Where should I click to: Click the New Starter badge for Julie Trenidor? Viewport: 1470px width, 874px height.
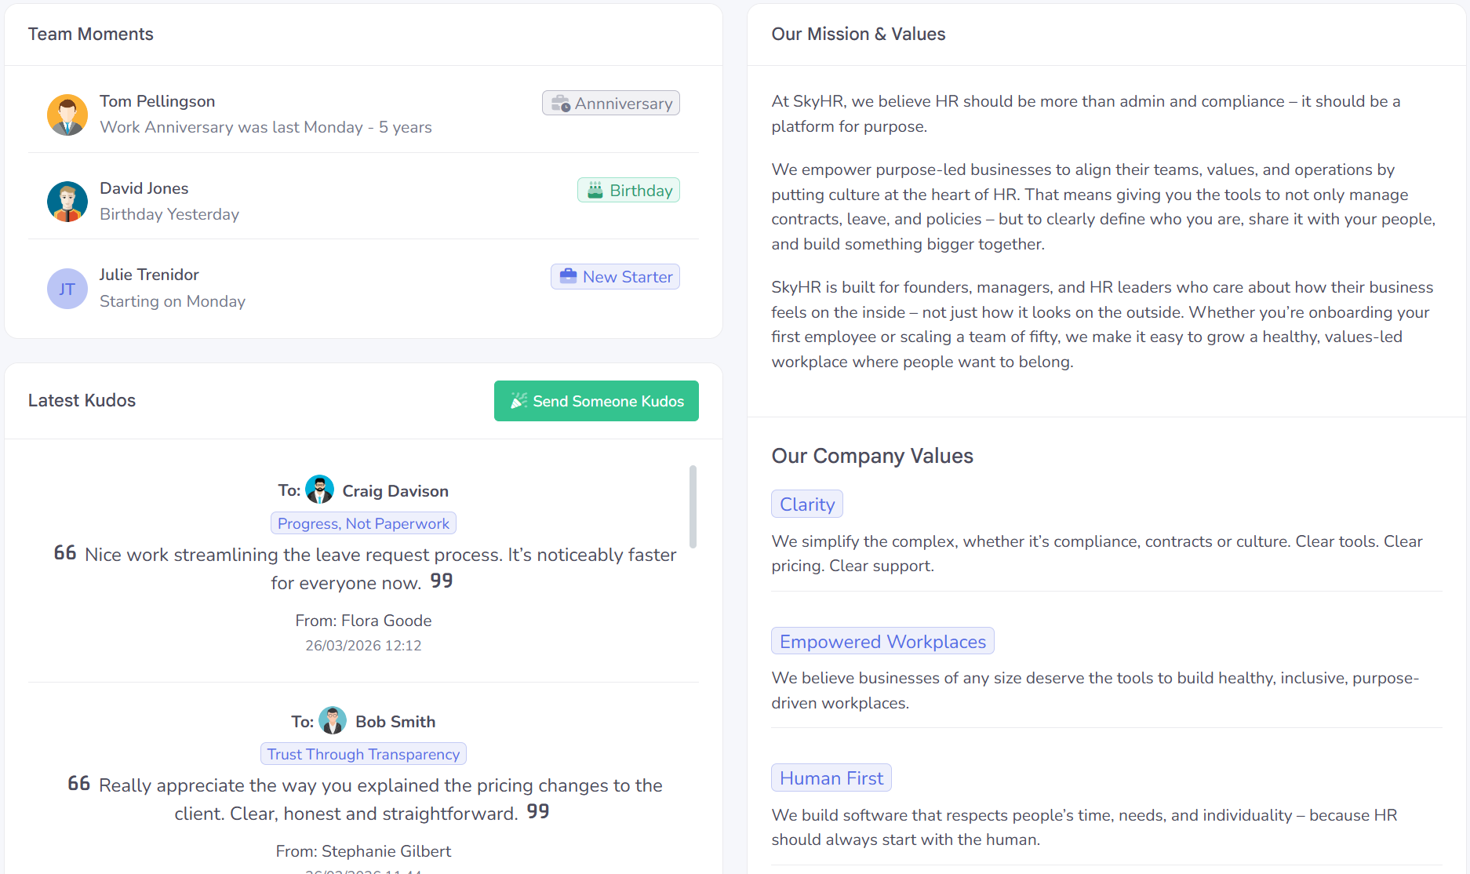click(615, 277)
